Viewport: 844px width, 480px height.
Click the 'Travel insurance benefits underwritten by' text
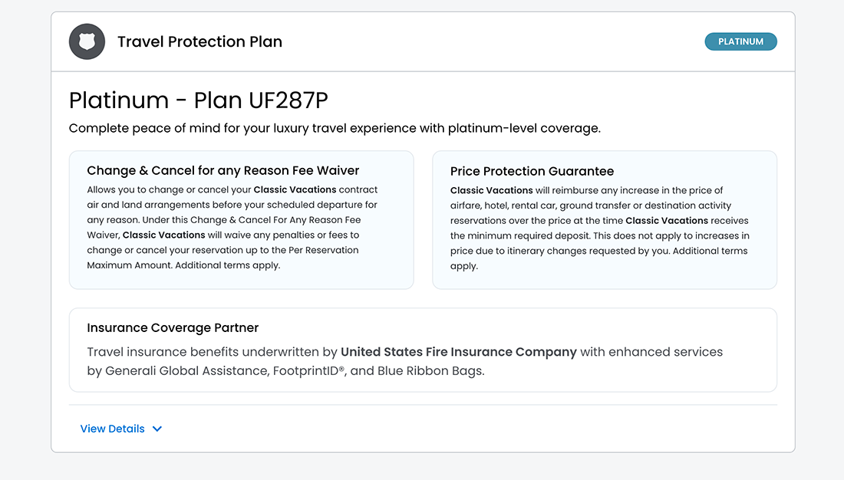point(212,352)
